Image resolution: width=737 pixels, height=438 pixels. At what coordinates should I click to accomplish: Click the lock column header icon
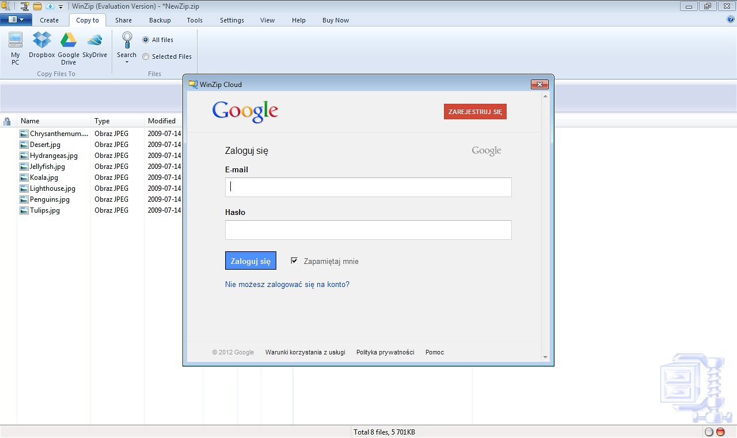7,121
